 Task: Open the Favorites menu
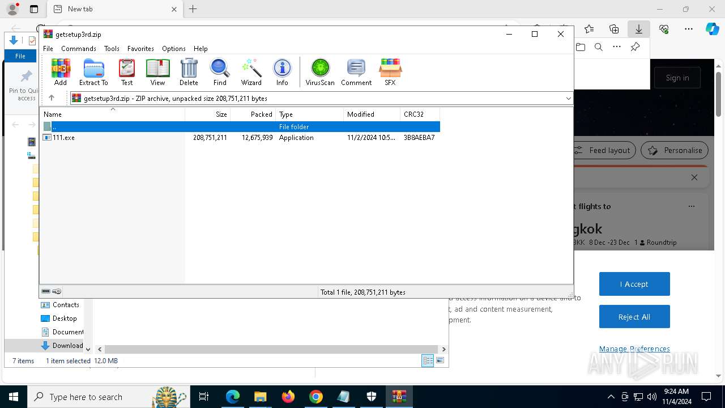pos(140,49)
